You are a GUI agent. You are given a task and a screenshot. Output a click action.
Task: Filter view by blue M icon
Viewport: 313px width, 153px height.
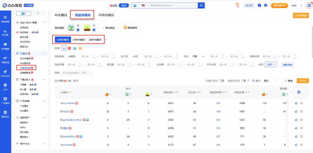pos(75,48)
